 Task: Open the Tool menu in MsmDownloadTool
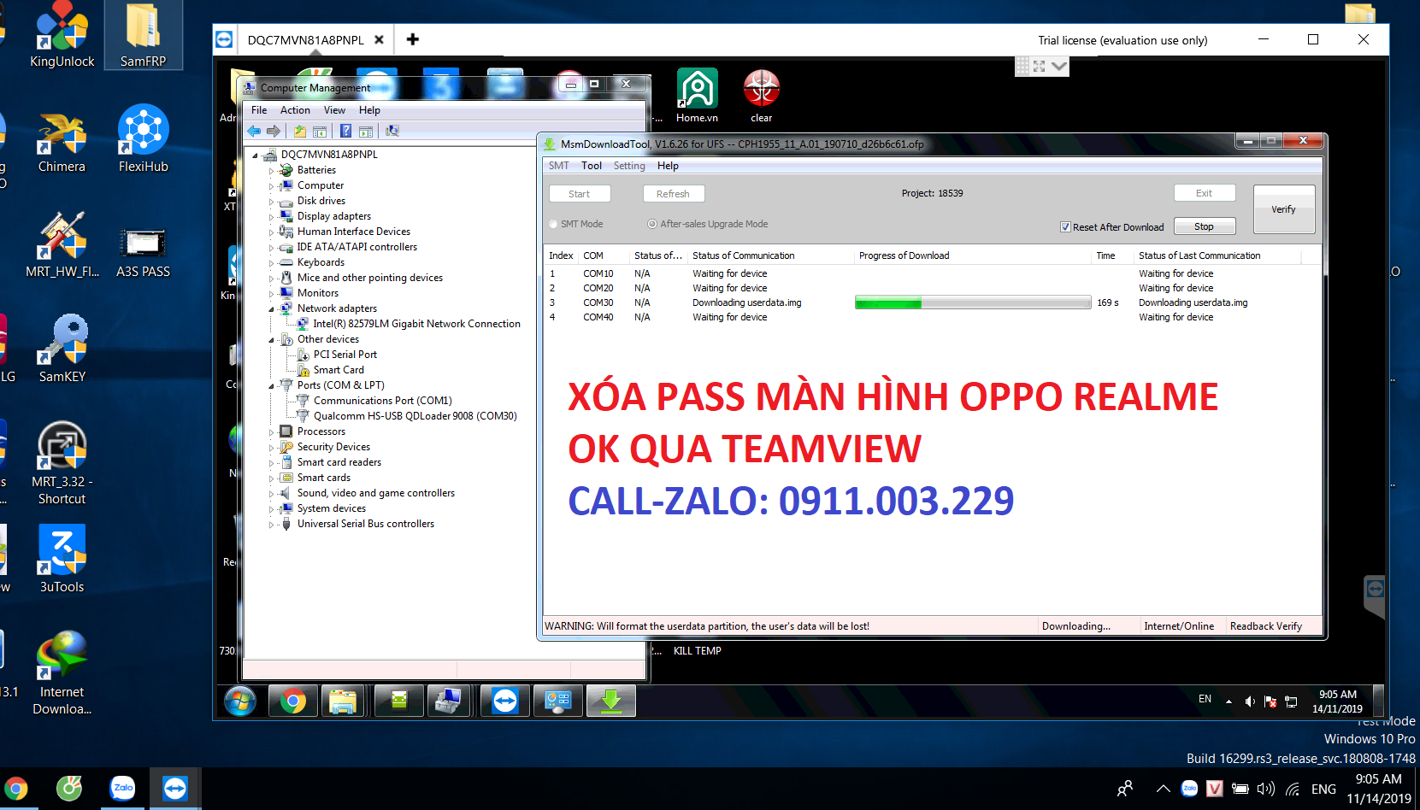pyautogui.click(x=592, y=166)
